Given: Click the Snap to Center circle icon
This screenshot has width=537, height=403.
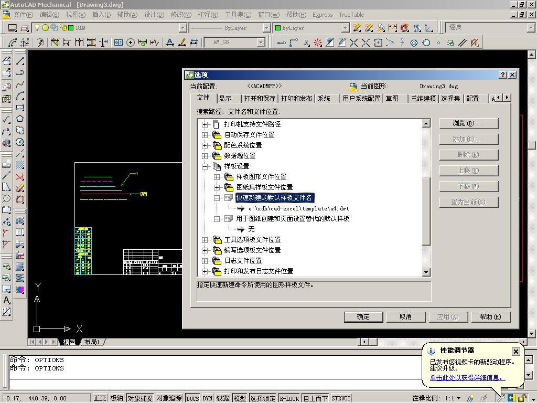Looking at the screenshot, I should (426, 43).
